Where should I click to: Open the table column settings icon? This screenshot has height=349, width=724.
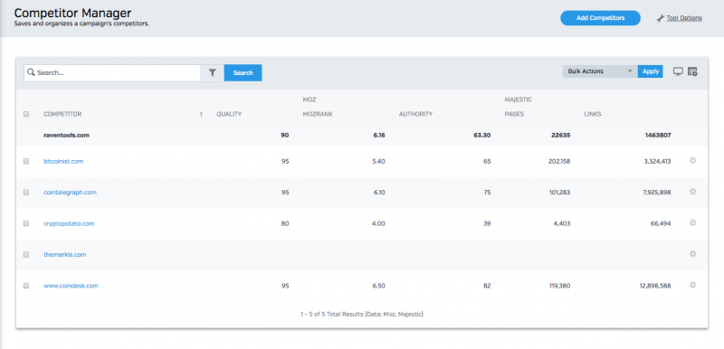pyautogui.click(x=692, y=71)
